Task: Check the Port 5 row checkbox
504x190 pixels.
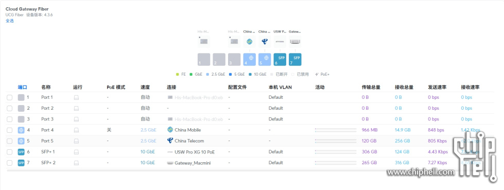Action: click(10, 141)
